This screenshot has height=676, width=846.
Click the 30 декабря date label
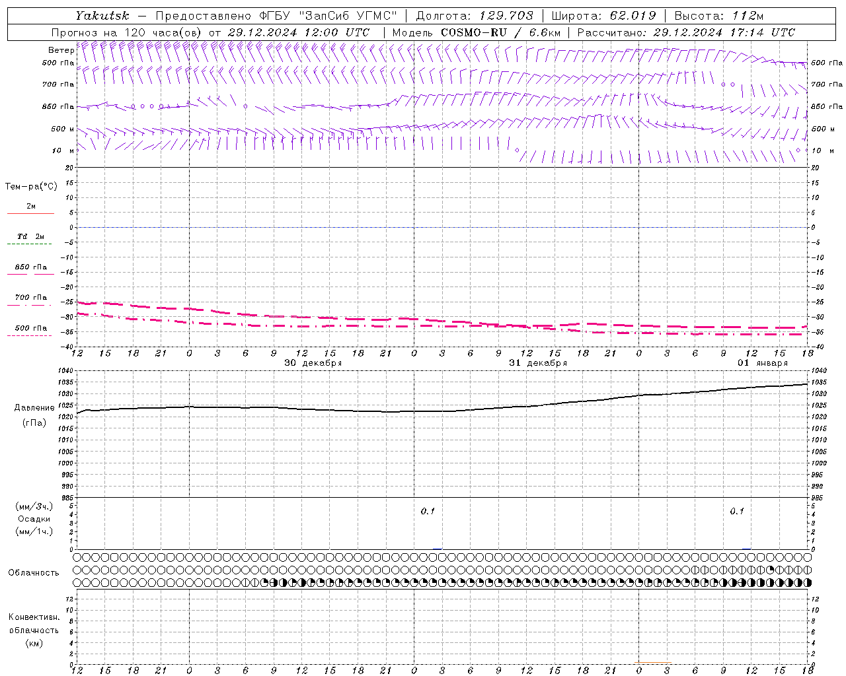313,363
